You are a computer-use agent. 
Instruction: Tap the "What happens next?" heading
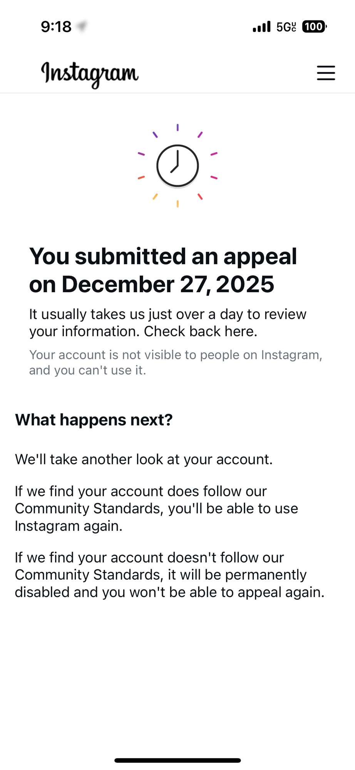point(94,420)
